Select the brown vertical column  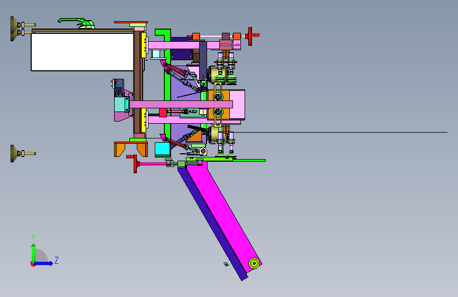(137, 82)
